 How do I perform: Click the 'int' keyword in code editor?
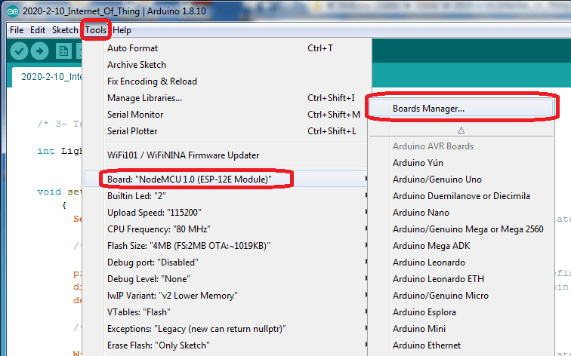coord(46,151)
